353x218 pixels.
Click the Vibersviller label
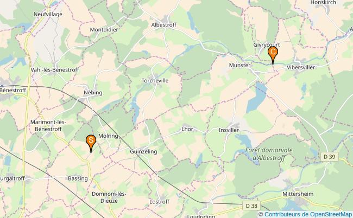(x=301, y=67)
